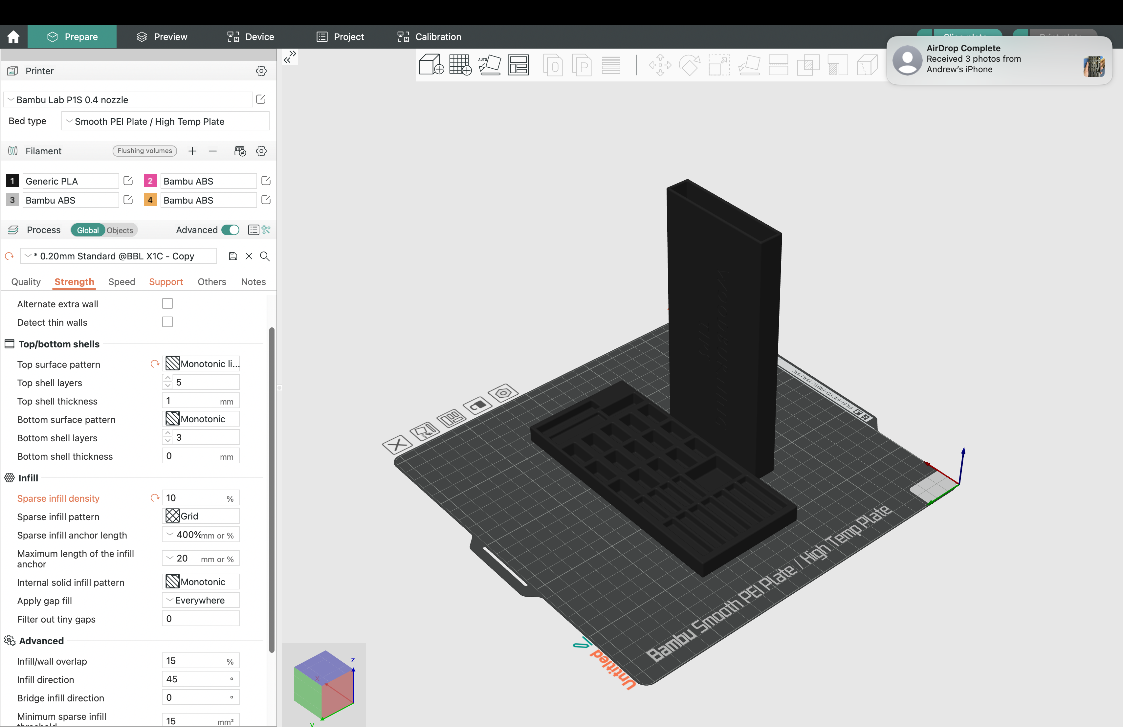Toggle the Advanced mode switch
Screen dimensions: 1123x727
pos(230,230)
